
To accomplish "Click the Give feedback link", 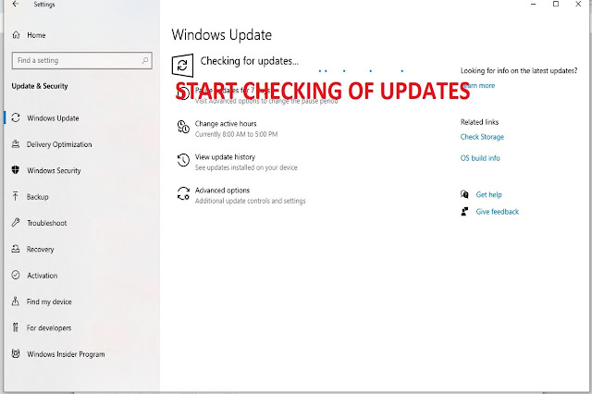I will (498, 212).
